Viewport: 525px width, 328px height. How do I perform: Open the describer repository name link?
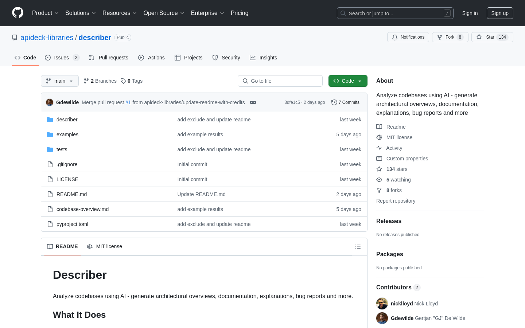pos(95,38)
